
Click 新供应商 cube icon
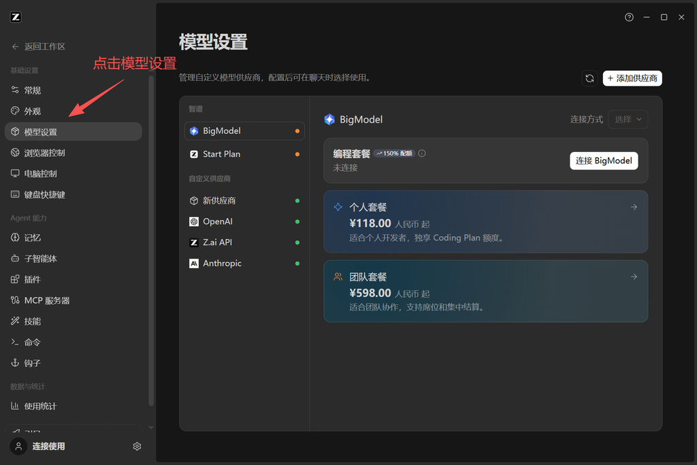(194, 200)
